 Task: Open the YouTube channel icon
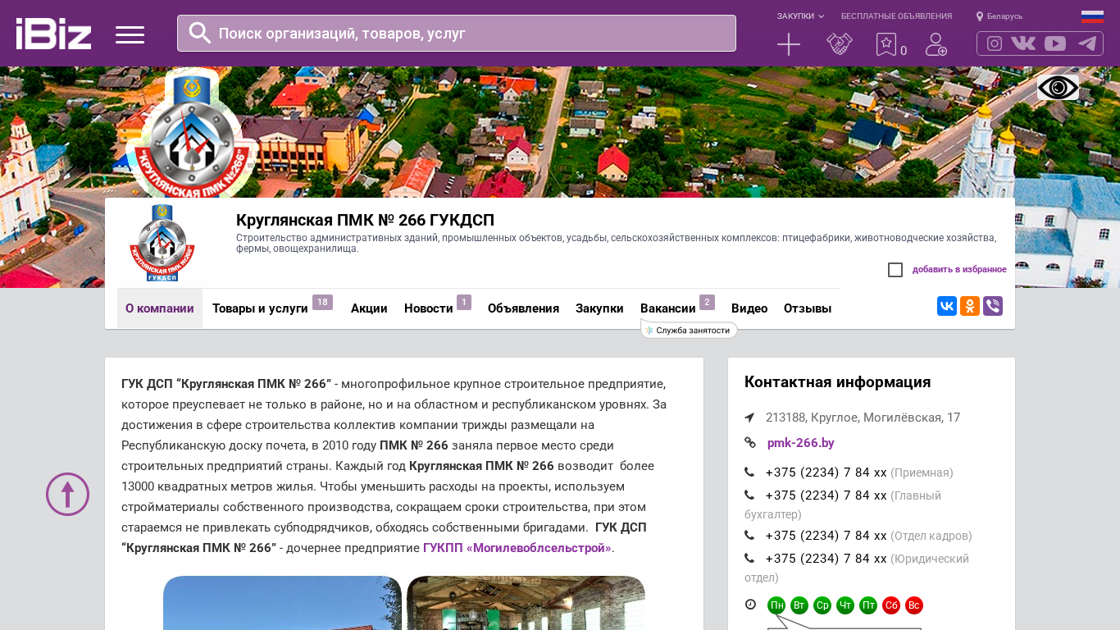click(x=1055, y=43)
